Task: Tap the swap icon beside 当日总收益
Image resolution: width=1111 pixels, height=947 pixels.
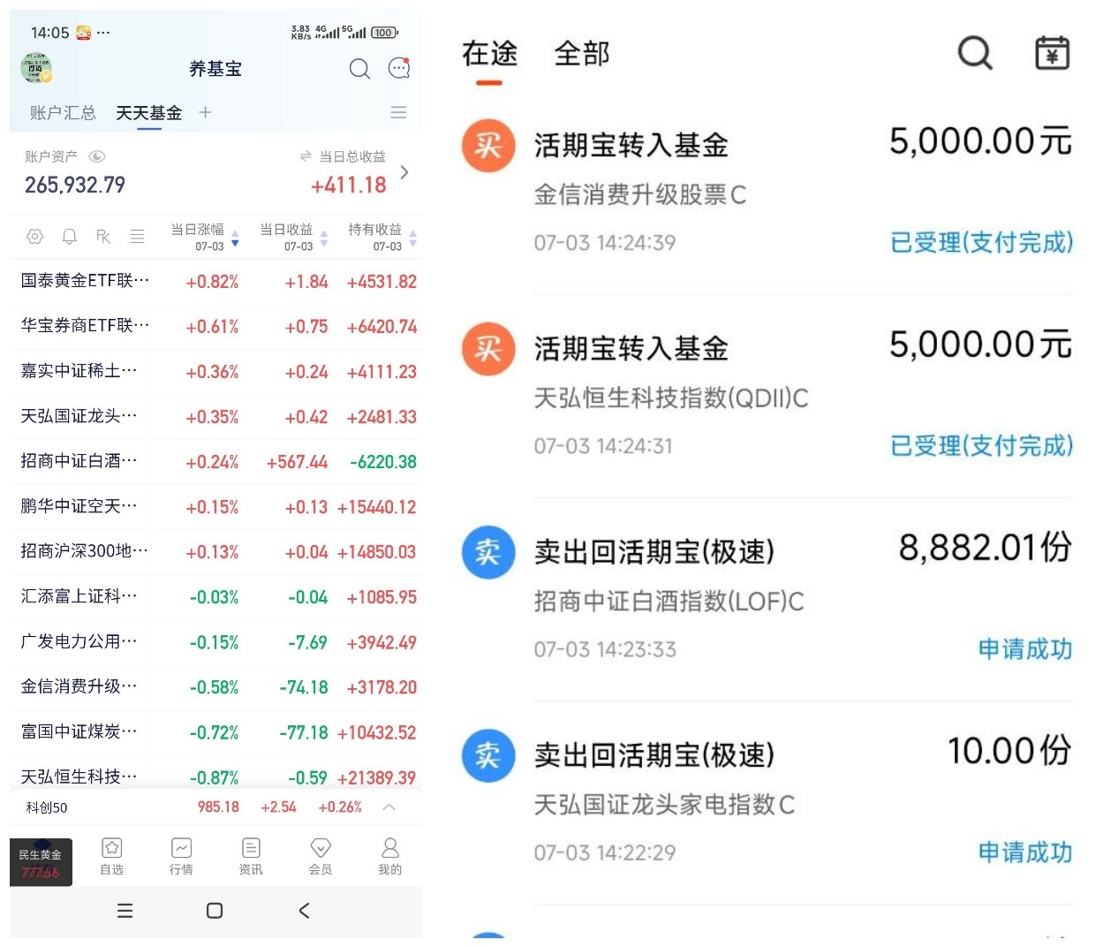Action: tap(306, 156)
